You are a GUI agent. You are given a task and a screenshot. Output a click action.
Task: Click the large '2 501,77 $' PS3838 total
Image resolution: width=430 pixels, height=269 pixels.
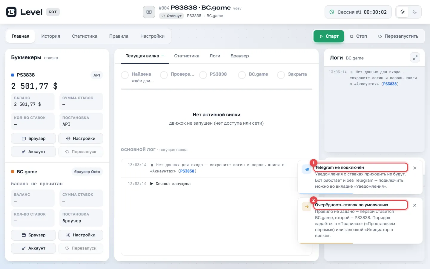pyautogui.click(x=34, y=86)
